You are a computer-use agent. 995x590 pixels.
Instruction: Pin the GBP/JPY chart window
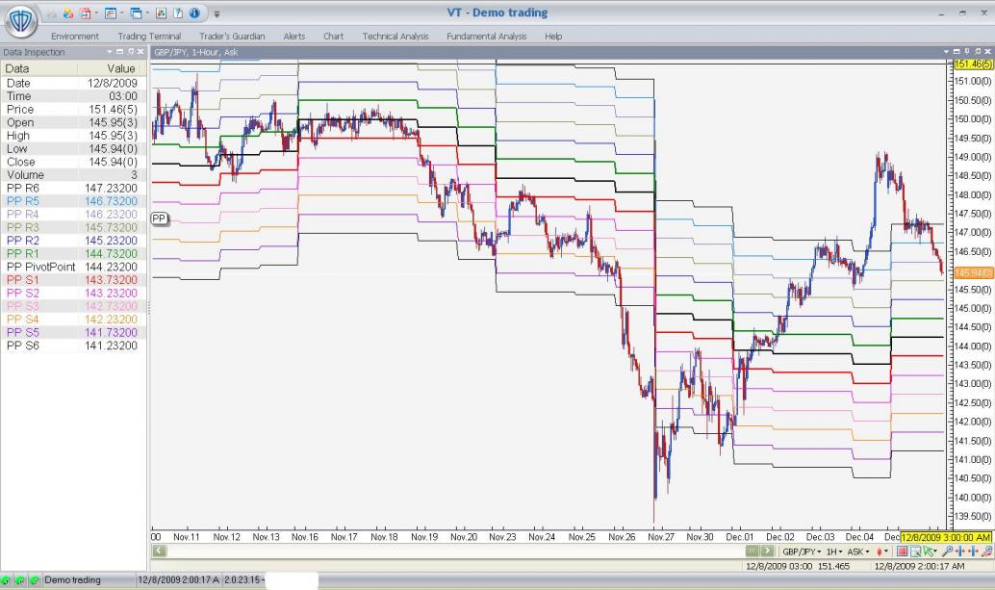(967, 51)
